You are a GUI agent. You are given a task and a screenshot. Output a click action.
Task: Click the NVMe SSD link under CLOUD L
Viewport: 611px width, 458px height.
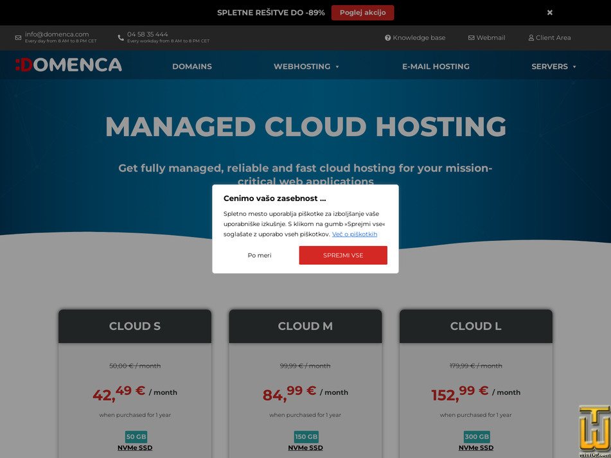pyautogui.click(x=475, y=447)
